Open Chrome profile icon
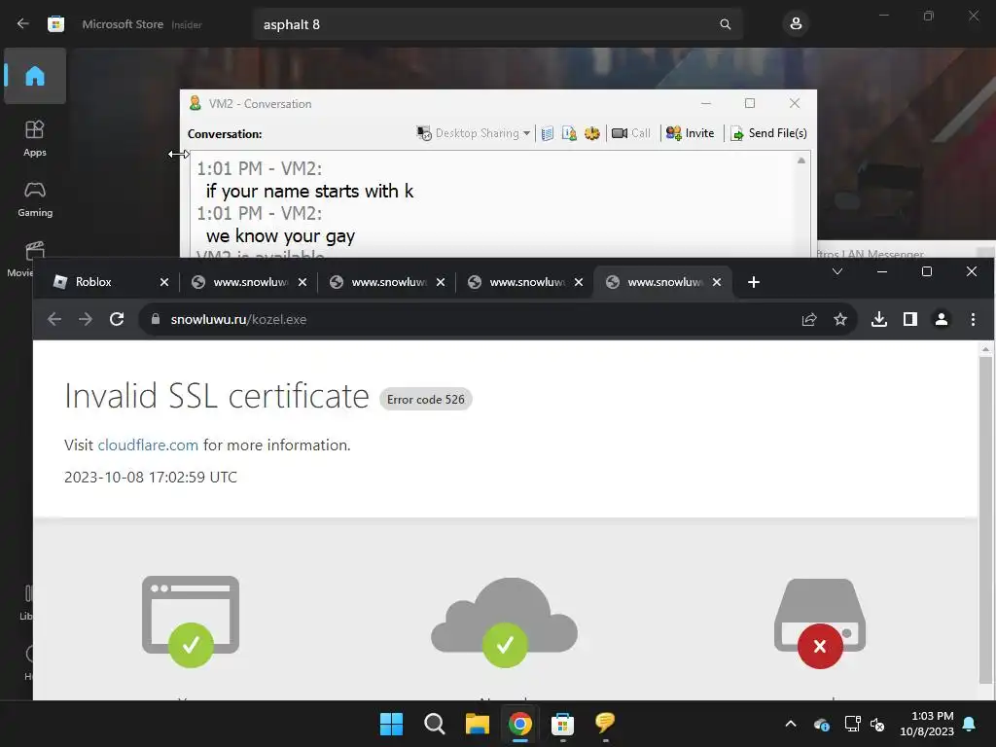The width and height of the screenshot is (996, 747). click(x=942, y=319)
